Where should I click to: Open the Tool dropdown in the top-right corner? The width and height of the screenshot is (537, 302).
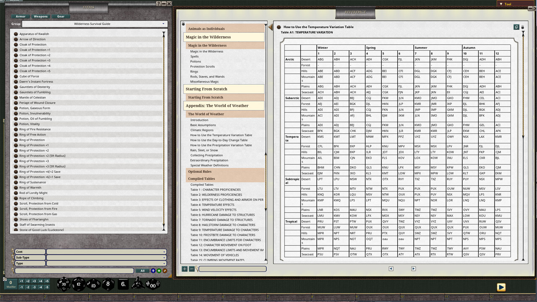coord(508,4)
